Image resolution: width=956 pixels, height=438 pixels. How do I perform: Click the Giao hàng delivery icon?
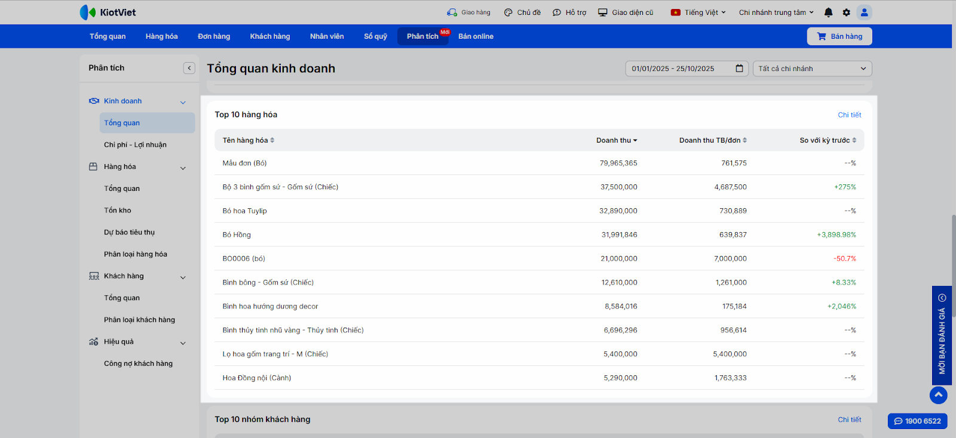(452, 13)
